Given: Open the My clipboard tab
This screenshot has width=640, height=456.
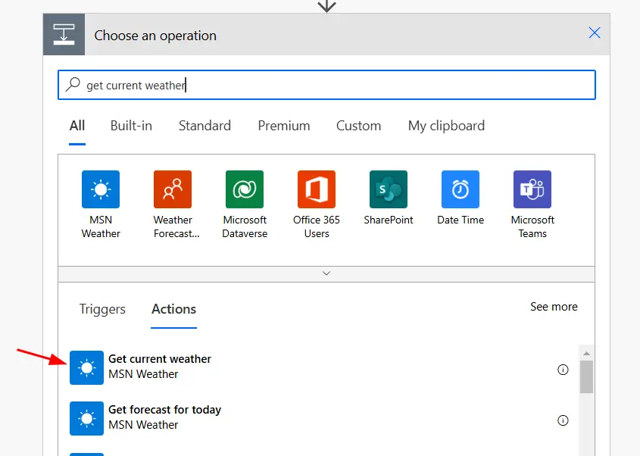Looking at the screenshot, I should click(446, 126).
